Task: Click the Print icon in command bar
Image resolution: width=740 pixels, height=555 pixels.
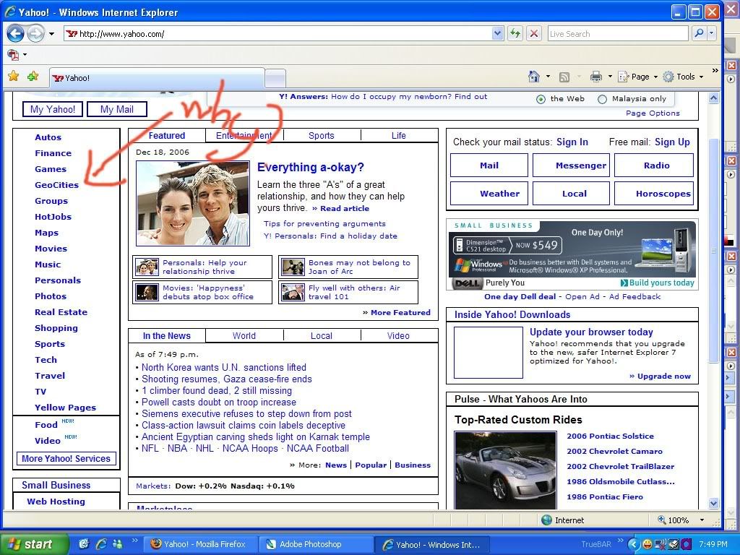Action: click(x=596, y=77)
